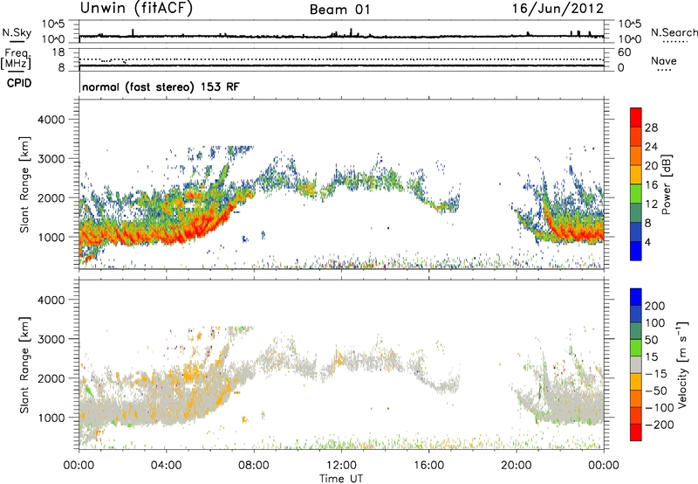
Task: Click the date "16/Jun/2012"
Action: coord(558,9)
